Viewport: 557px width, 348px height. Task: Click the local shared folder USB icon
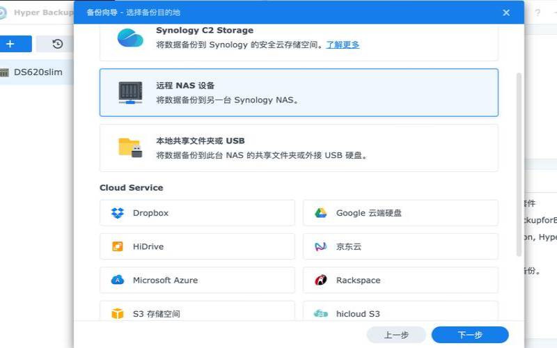[130, 148]
